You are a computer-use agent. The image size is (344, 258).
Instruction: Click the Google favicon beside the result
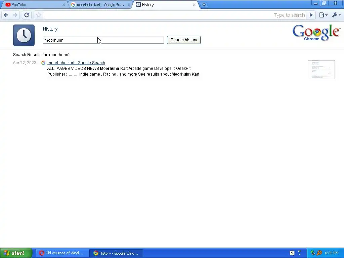[x=43, y=63]
